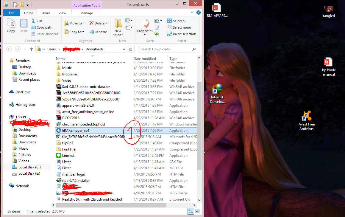Select the hp blade manual desktop icon
Image resolution: width=345 pixels, height=217 pixels.
tap(329, 67)
